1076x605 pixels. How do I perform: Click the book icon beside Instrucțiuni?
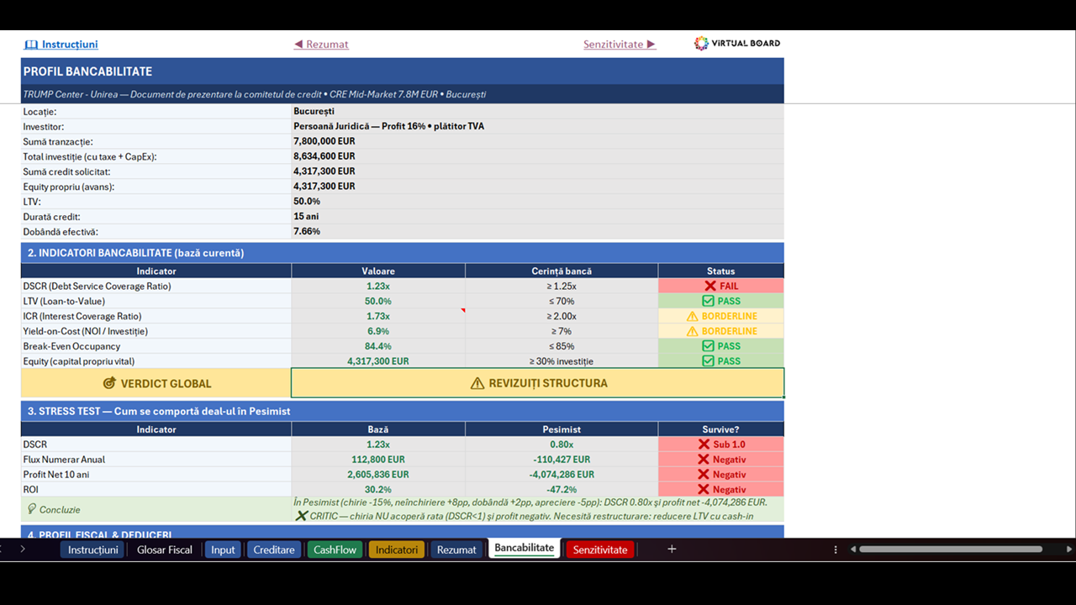point(31,45)
